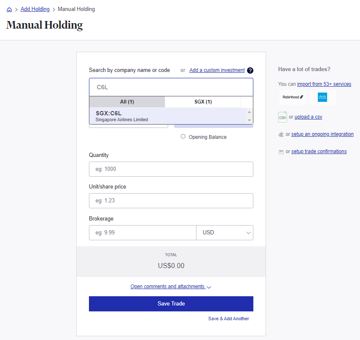Open the upload a csv link
The height and width of the screenshot is (340, 360).
[x=308, y=117]
